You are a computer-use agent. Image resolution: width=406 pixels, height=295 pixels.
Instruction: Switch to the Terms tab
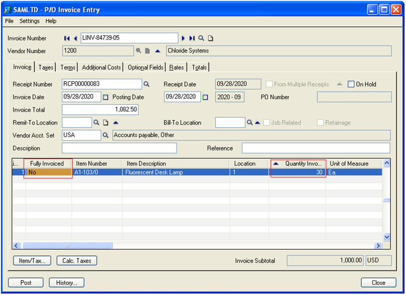coord(67,67)
